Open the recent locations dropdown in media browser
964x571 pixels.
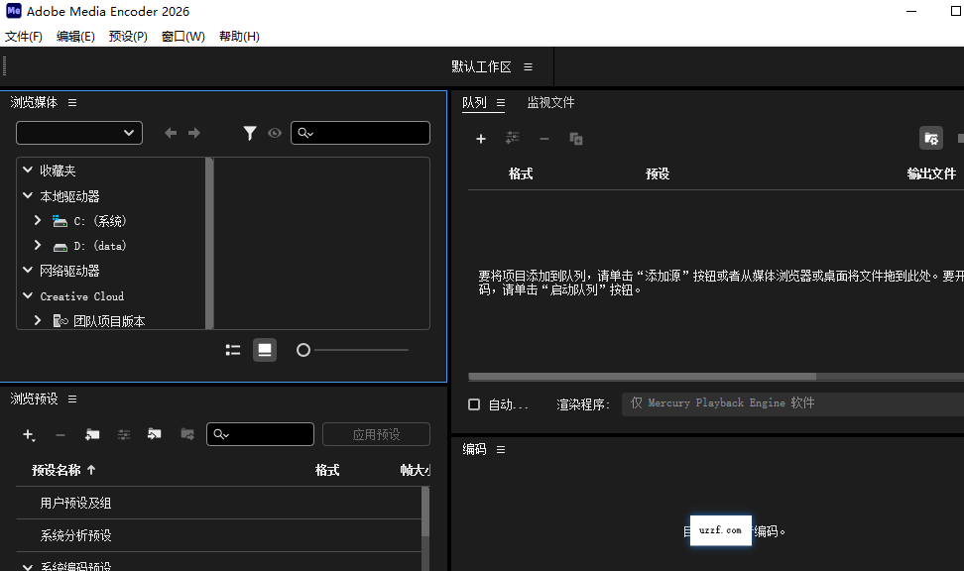coord(79,133)
